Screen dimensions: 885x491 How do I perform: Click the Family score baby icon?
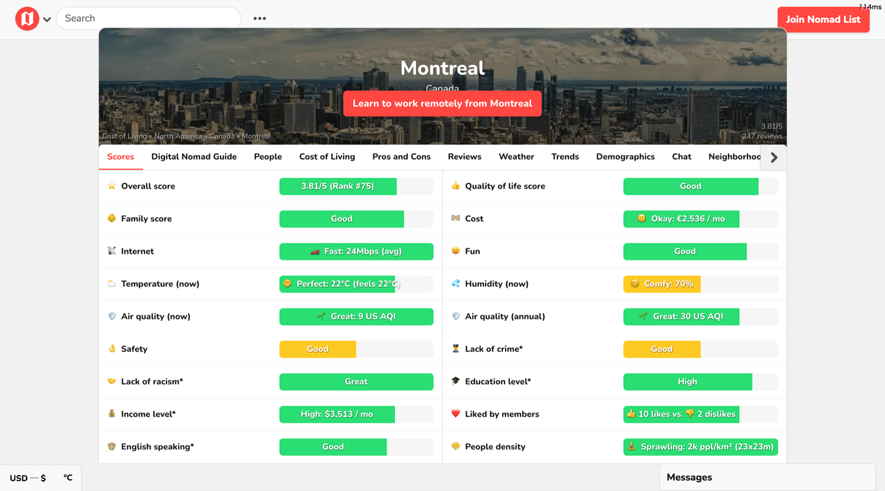112,218
